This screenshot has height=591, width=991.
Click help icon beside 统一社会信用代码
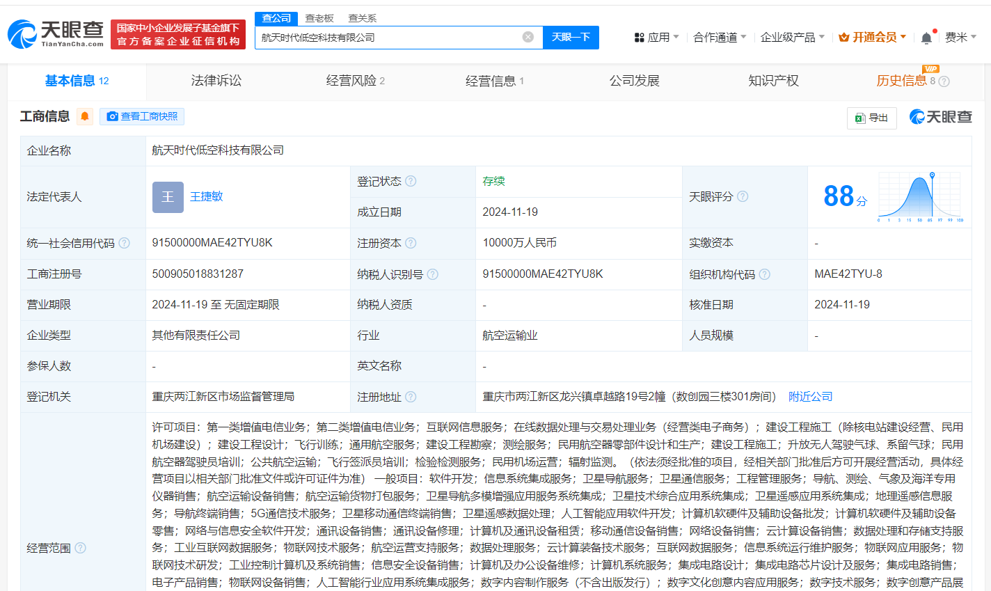tap(124, 243)
